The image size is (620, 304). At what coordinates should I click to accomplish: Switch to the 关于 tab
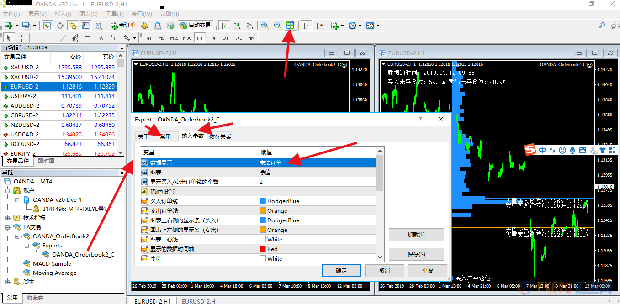pos(143,136)
